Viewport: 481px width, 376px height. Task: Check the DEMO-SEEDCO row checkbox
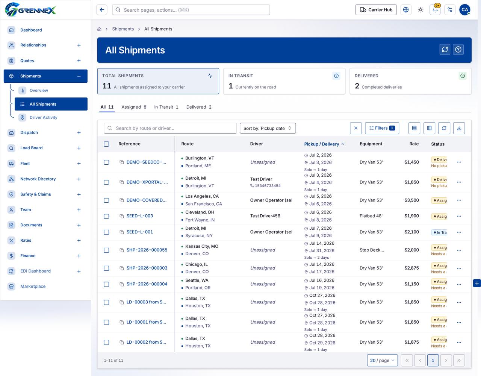[x=106, y=162]
